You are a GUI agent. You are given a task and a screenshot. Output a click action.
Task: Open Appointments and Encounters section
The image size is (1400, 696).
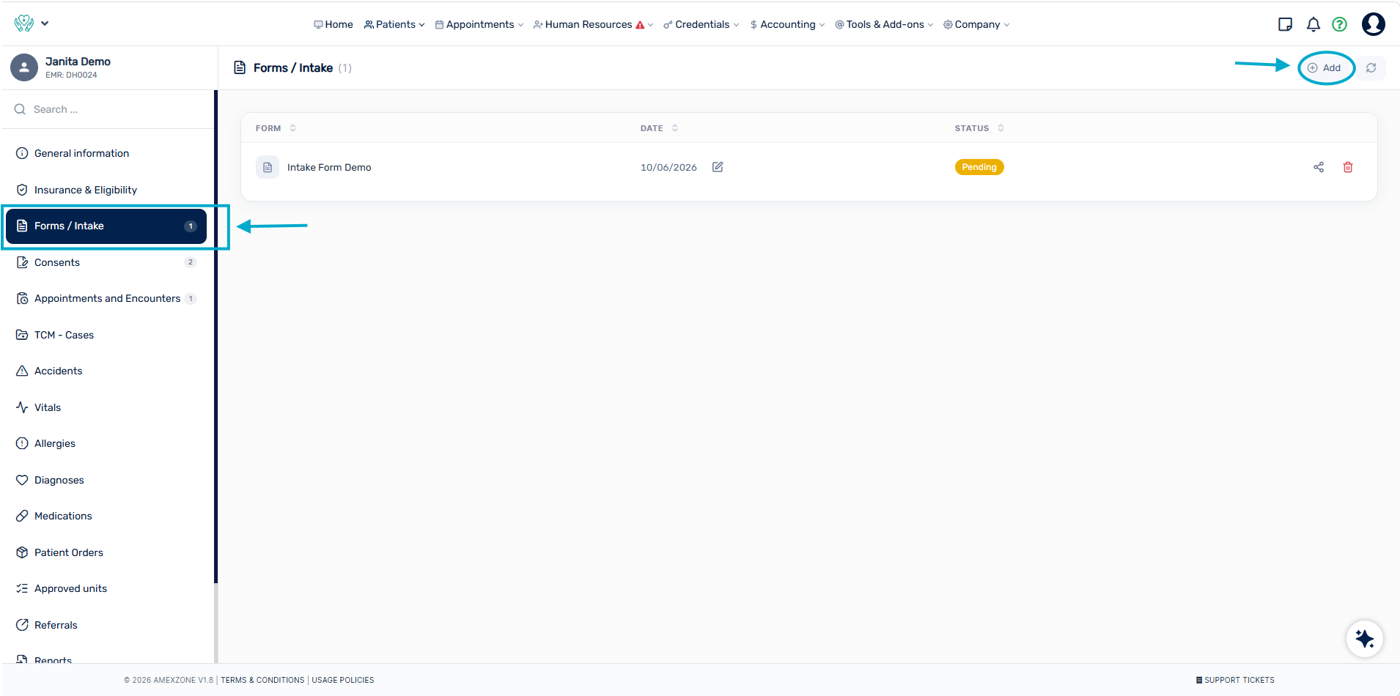(x=107, y=298)
